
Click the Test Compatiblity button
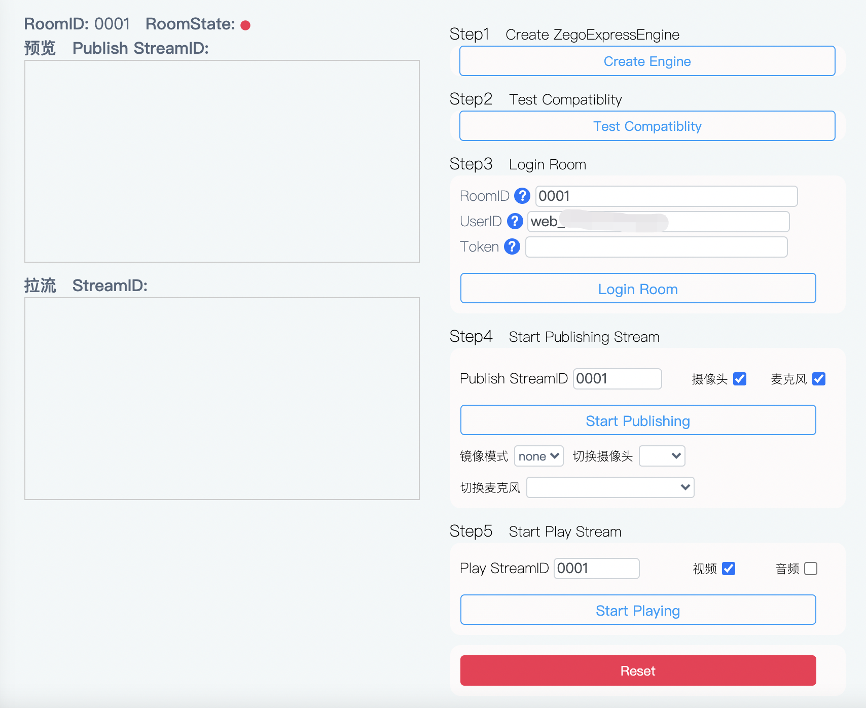click(x=646, y=126)
